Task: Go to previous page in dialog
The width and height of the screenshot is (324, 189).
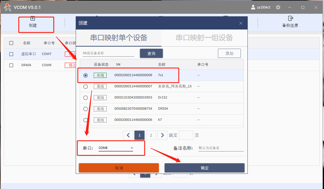Action: pyautogui.click(x=128, y=135)
